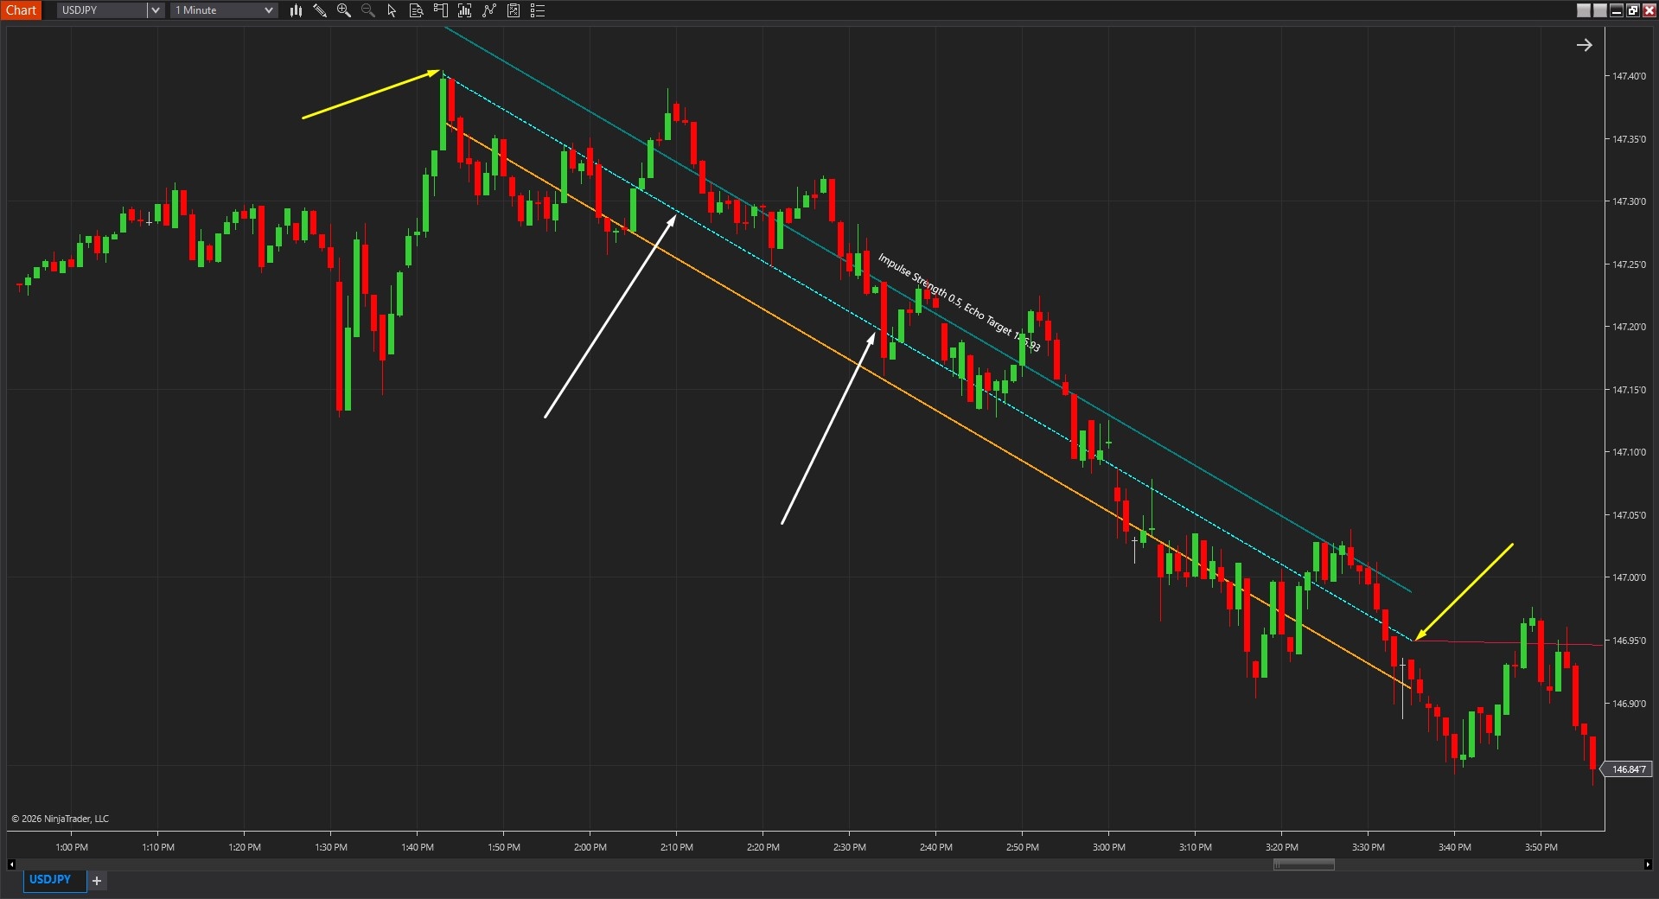Click the horizontal scrollbar thumb
Viewport: 1659px width, 899px height.
tap(1304, 864)
